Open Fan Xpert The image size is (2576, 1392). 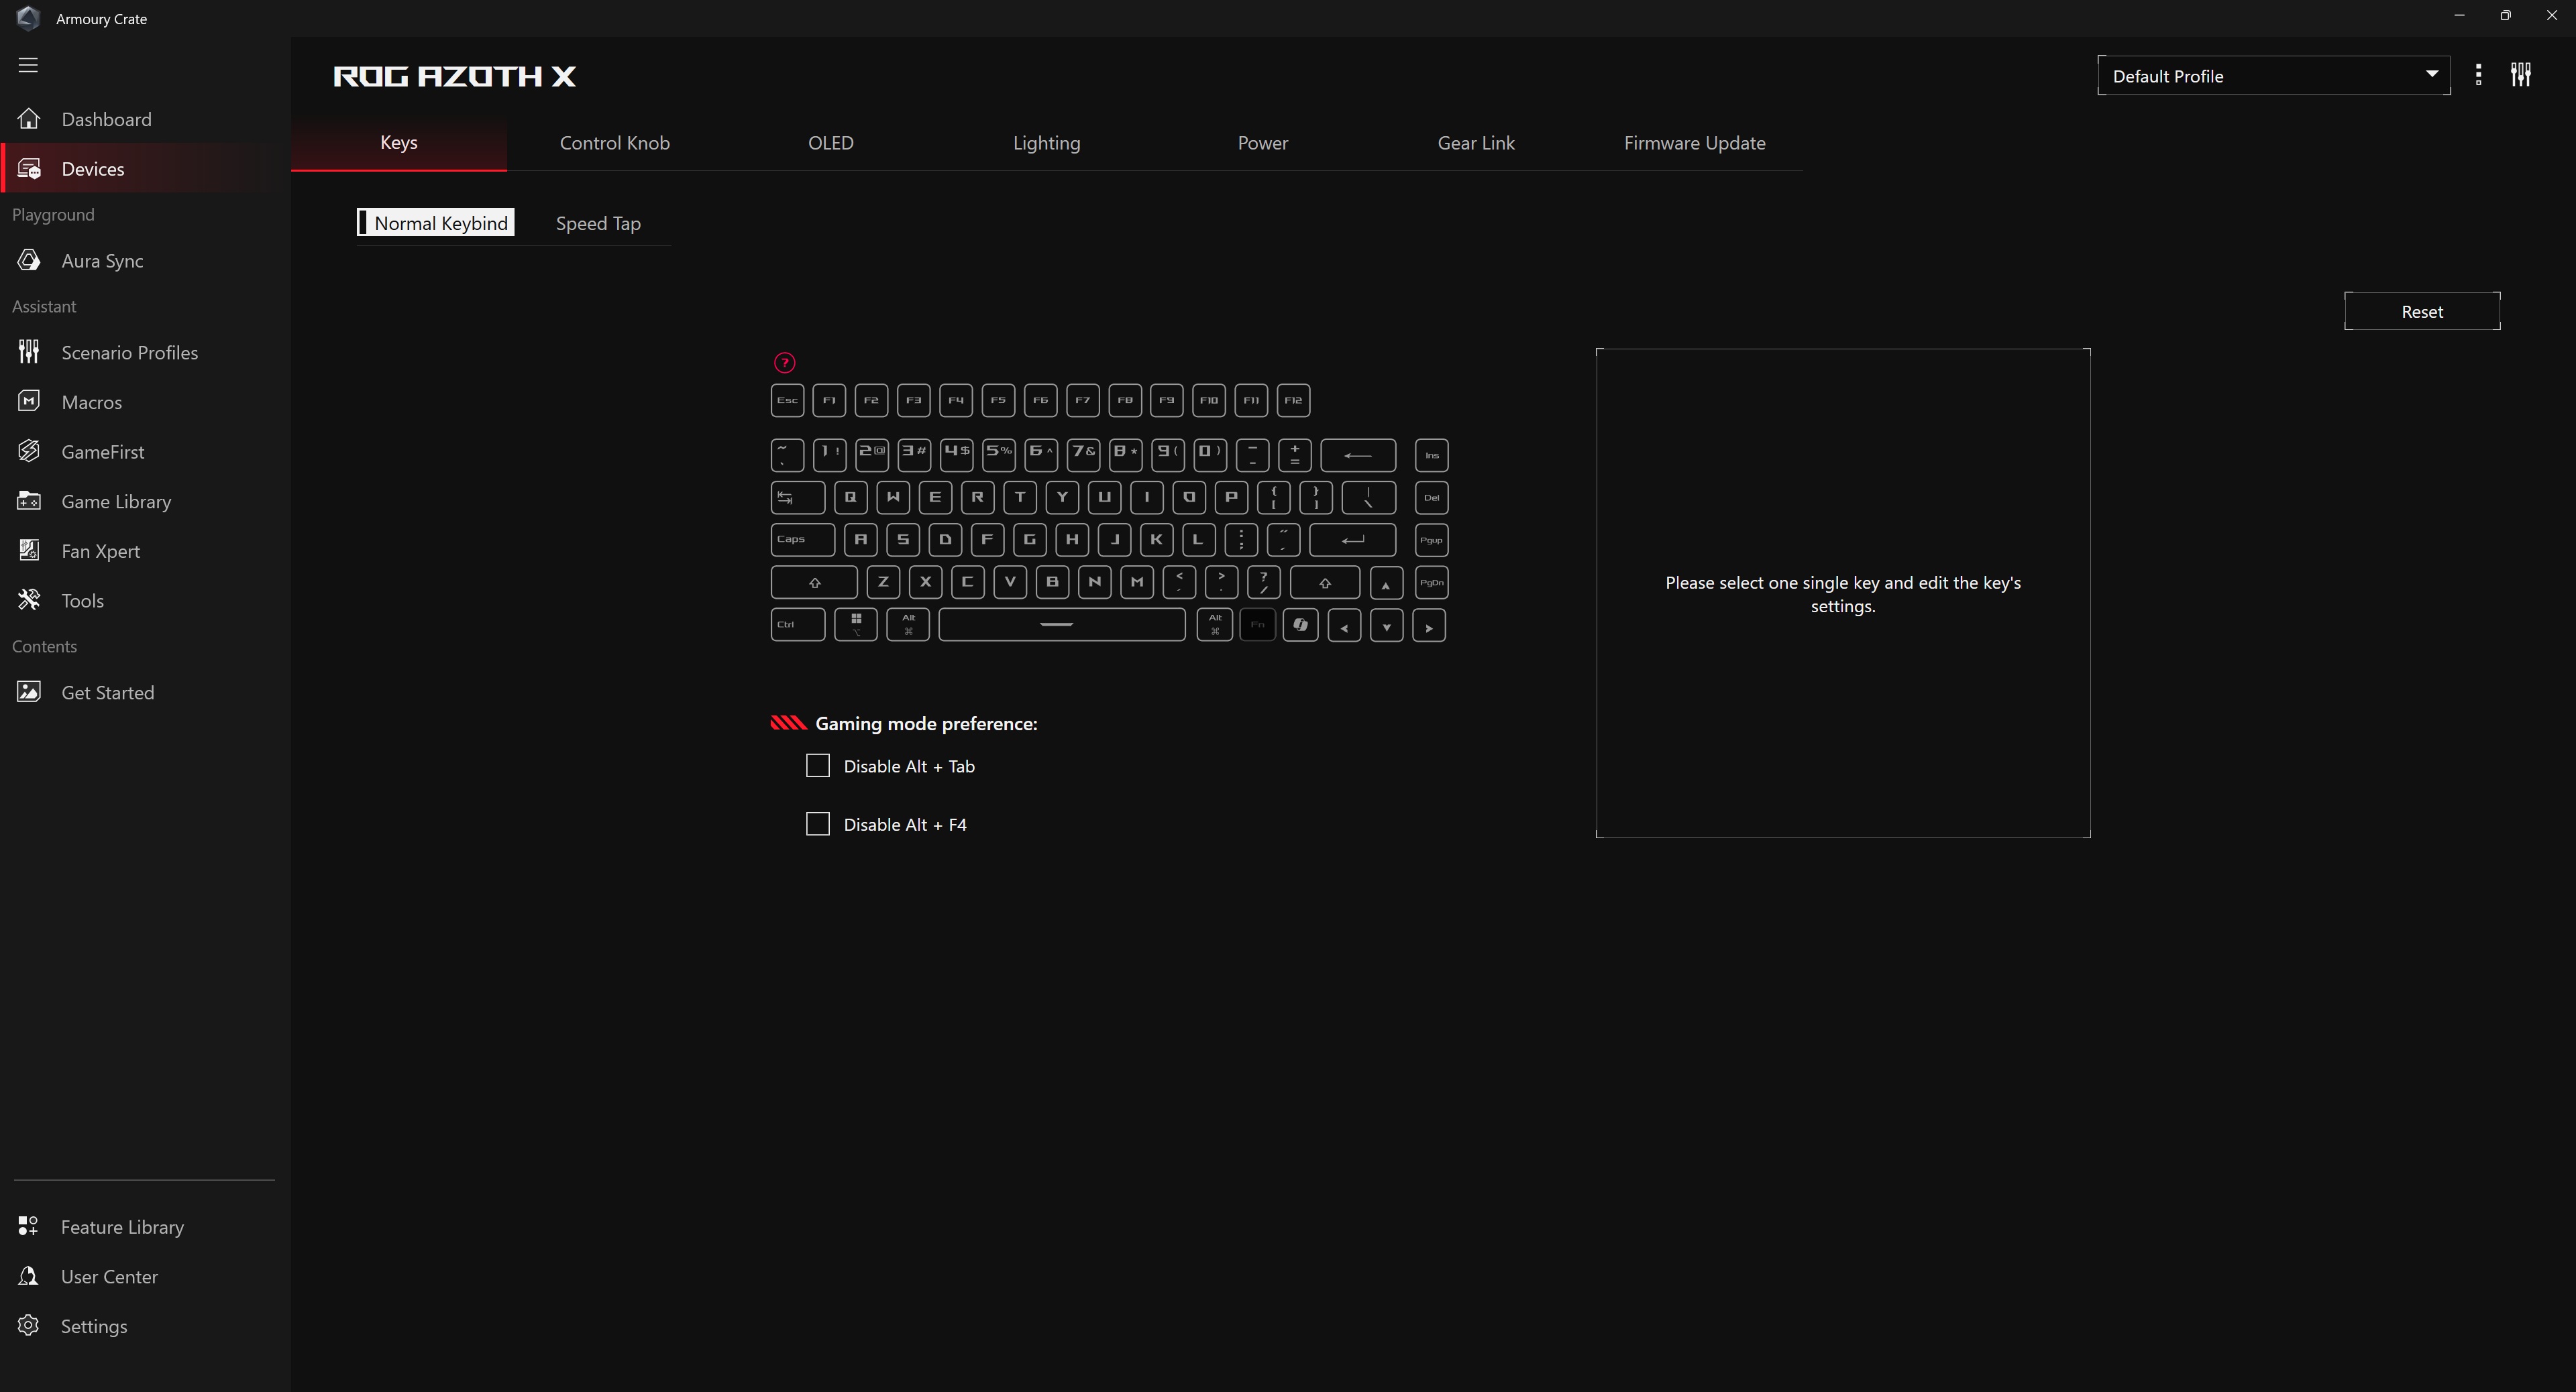tap(145, 550)
